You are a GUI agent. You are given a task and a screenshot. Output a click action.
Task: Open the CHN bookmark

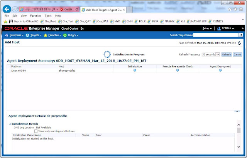(x=127, y=22)
